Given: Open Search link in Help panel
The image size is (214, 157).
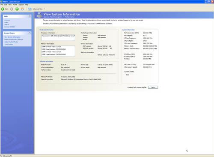Looking at the screenshot, I should click(6, 24).
